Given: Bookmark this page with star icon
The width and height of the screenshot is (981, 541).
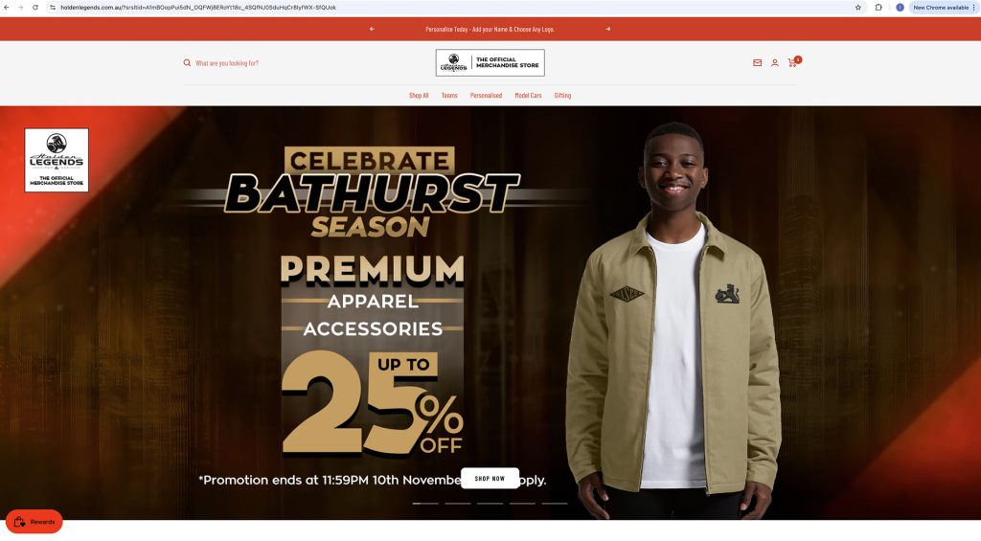Looking at the screenshot, I should click(x=857, y=8).
